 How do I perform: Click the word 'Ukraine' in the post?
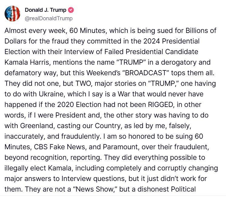pos(52,94)
